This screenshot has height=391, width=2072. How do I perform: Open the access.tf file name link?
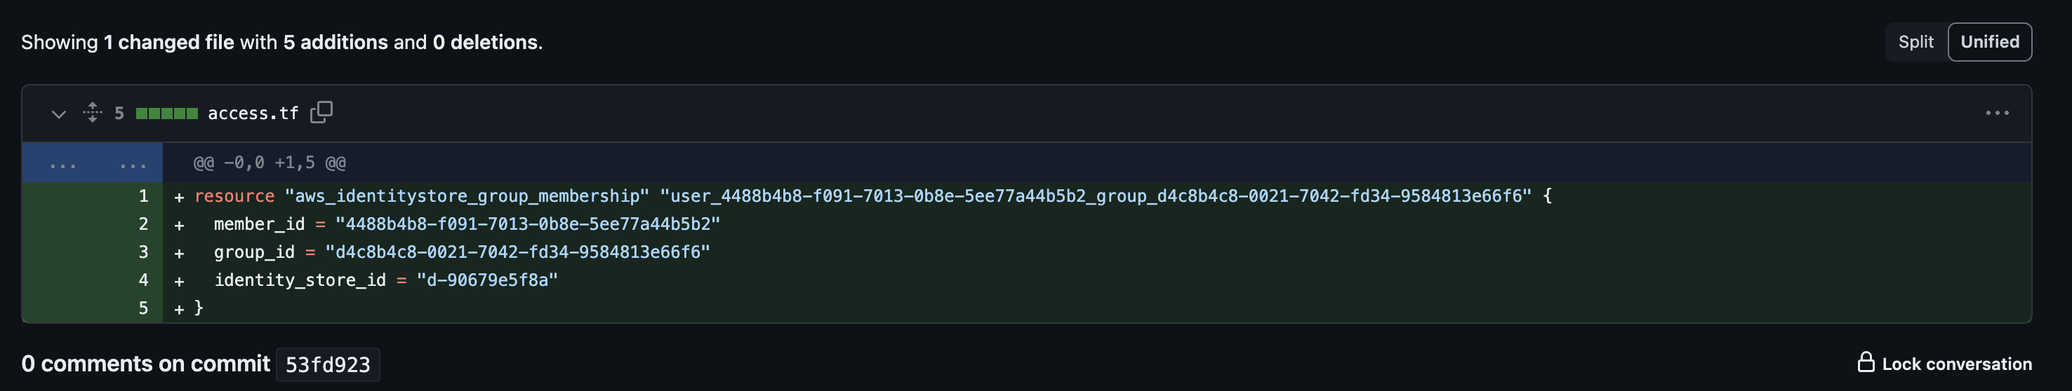253,114
